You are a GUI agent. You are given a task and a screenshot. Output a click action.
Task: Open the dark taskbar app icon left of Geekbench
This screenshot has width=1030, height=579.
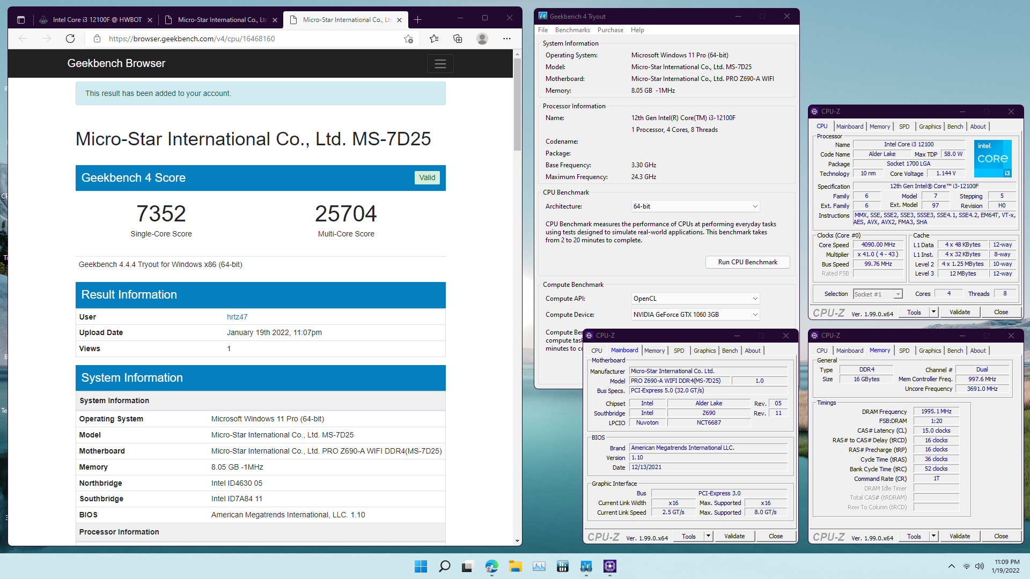[562, 566]
